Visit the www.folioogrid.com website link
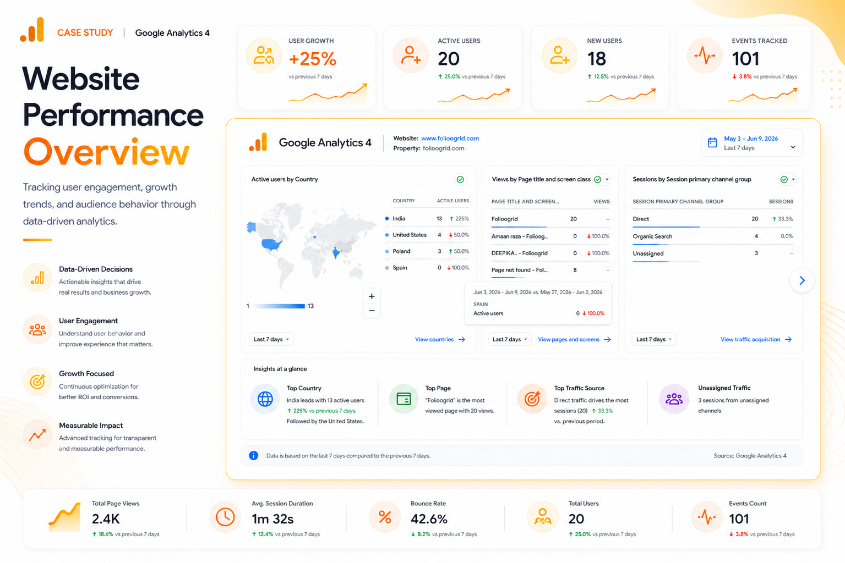Screen dimensions: 845x563 [450, 138]
